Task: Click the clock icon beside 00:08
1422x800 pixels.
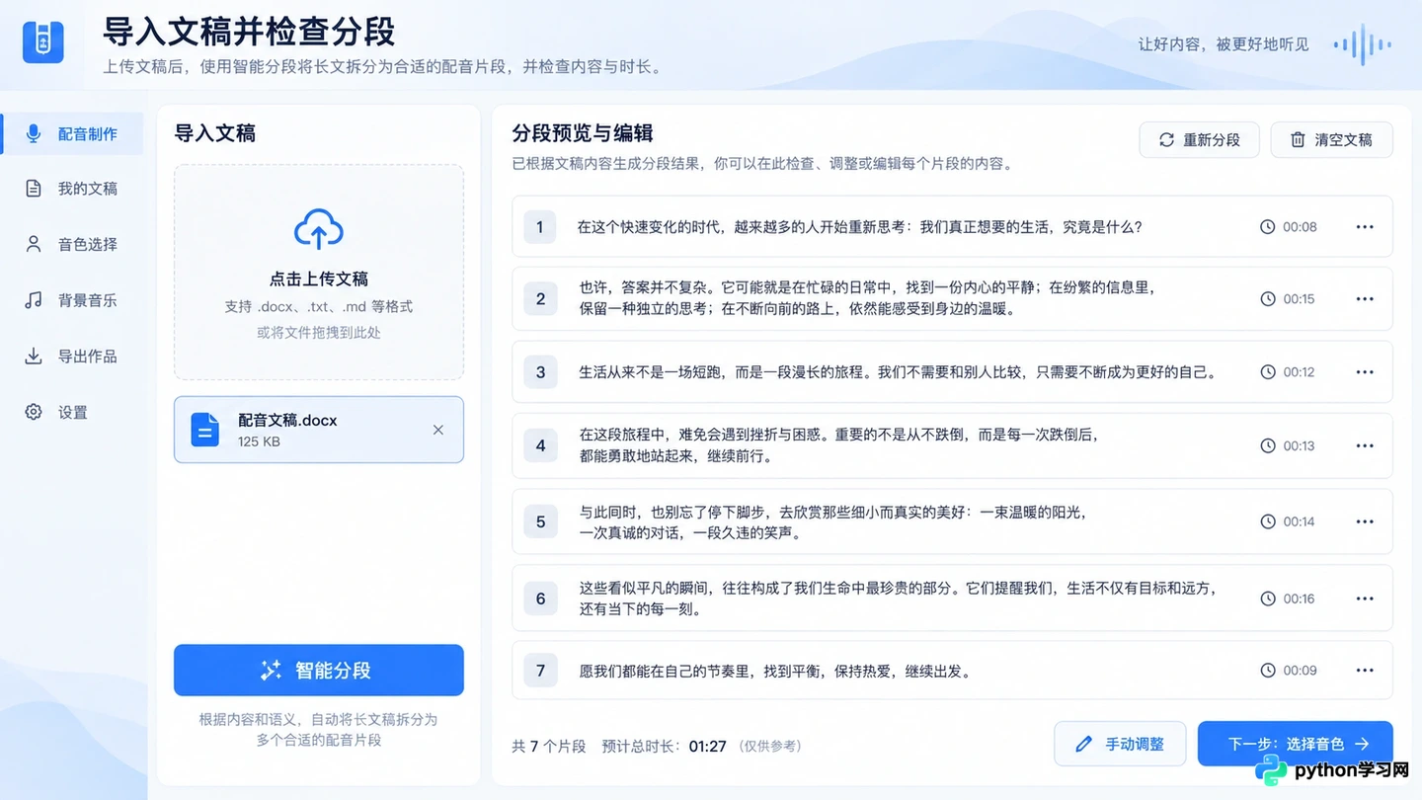Action: (1268, 227)
